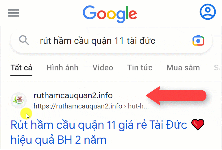Open the account profile icon

pyautogui.click(x=208, y=12)
